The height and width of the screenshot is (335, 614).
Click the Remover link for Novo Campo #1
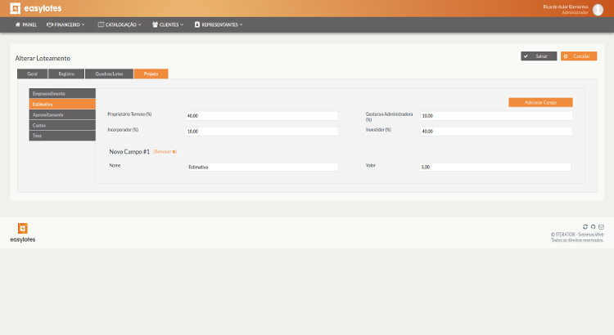[165, 152]
